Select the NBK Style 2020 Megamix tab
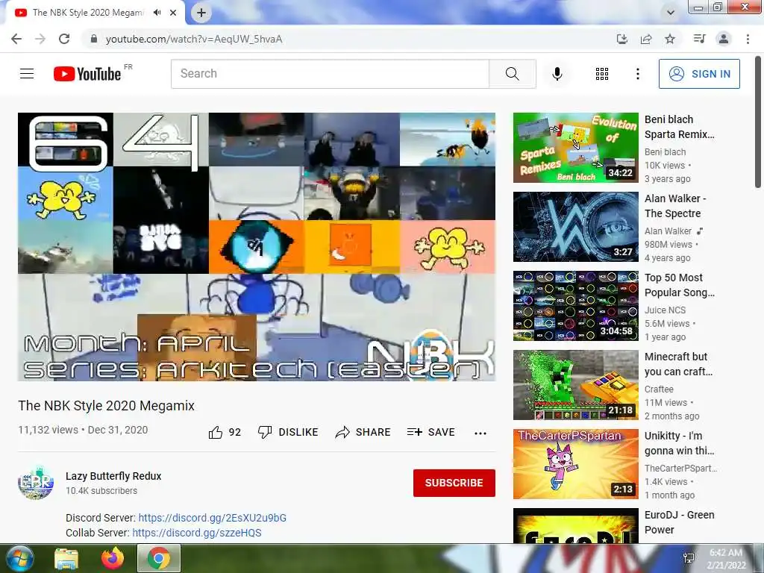 [88, 13]
